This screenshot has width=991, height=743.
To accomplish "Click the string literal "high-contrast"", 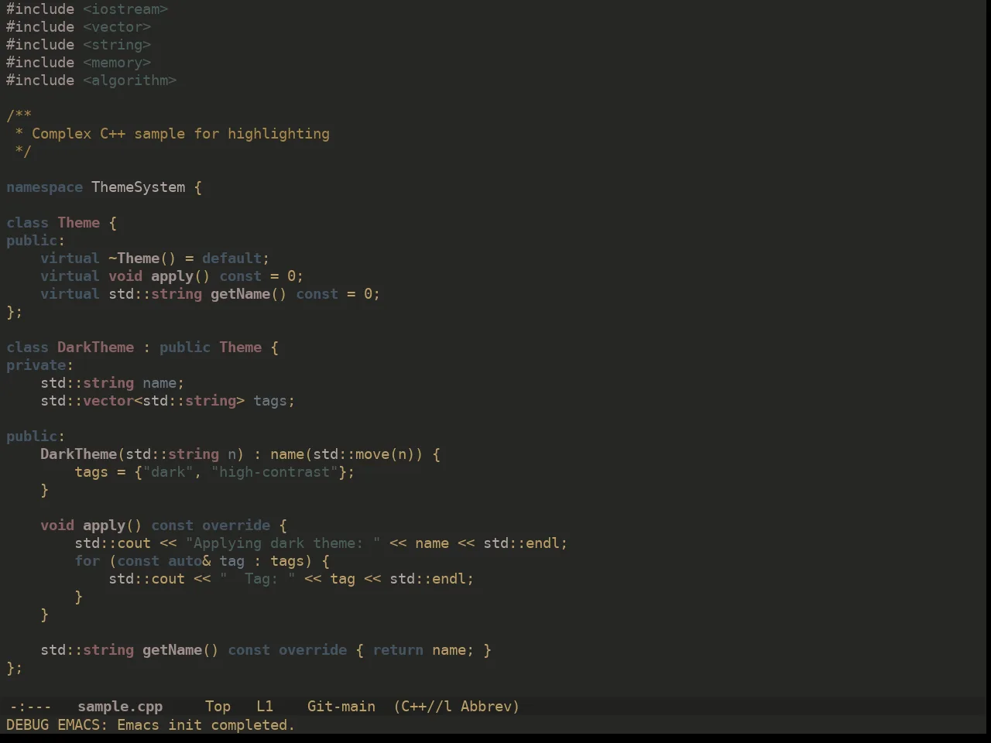I will coord(274,472).
